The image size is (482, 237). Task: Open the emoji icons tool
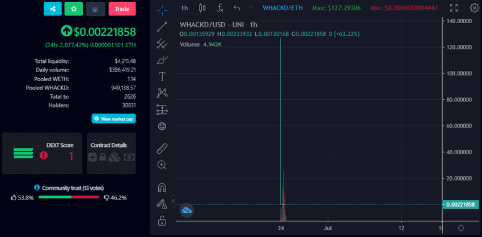tap(162, 126)
